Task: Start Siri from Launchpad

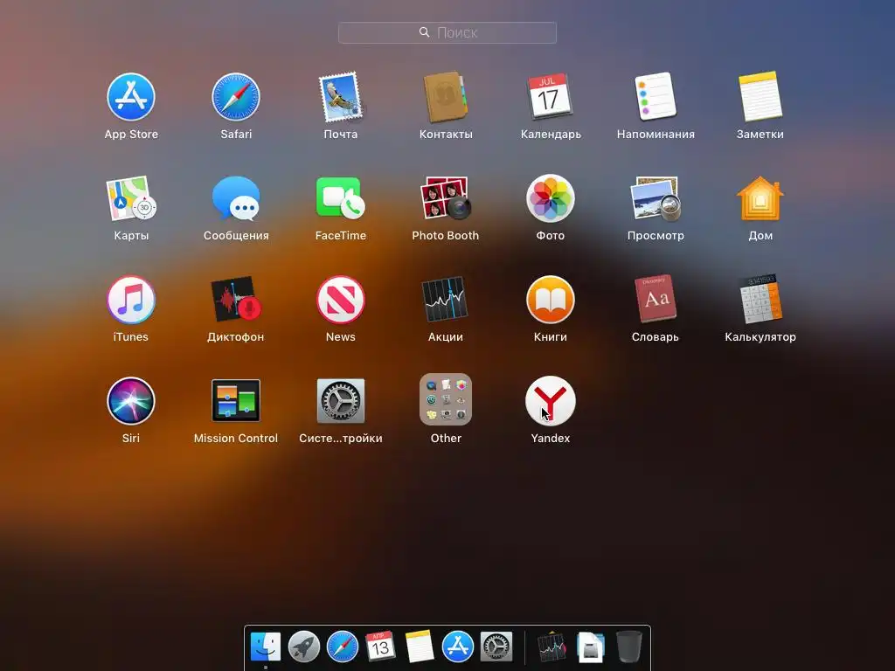Action: [x=131, y=400]
